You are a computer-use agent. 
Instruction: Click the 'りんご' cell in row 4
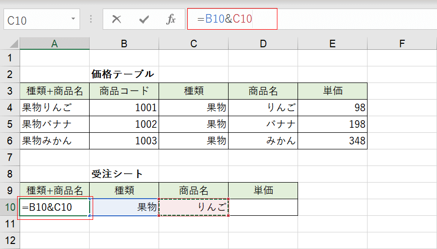coord(263,108)
